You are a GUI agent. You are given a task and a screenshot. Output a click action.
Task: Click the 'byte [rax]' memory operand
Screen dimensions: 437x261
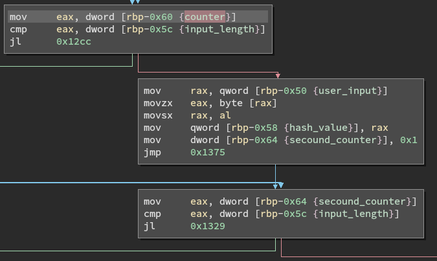coord(248,103)
